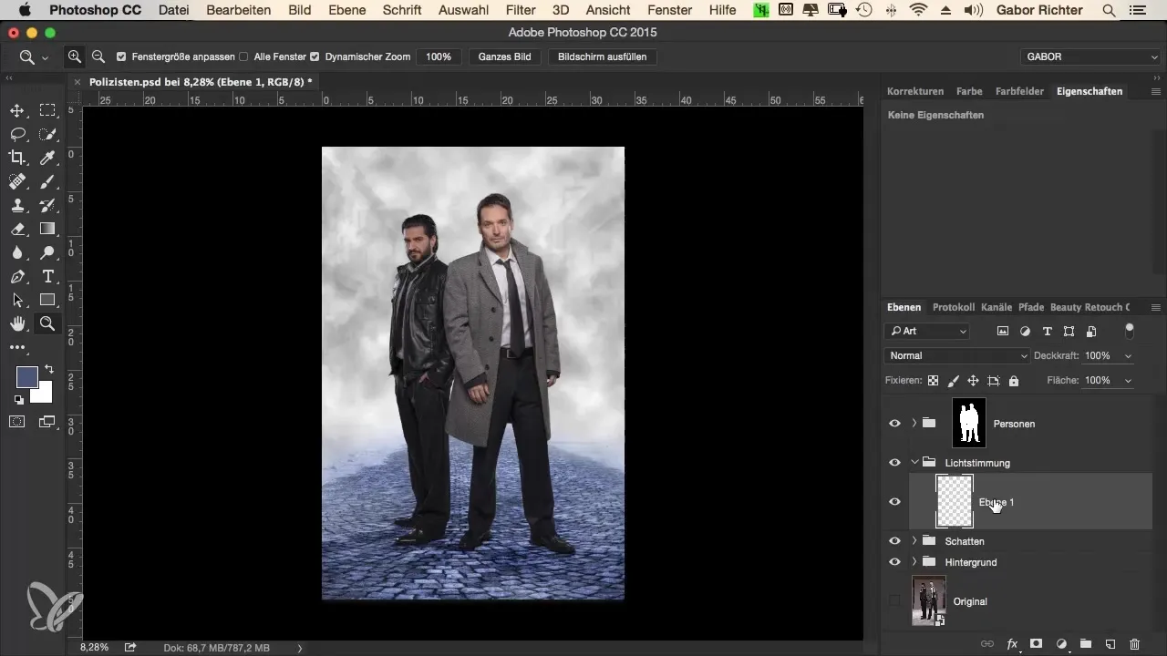Viewport: 1167px width, 656px height.
Task: Select the Healing Brush tool
Action: pos(16,181)
